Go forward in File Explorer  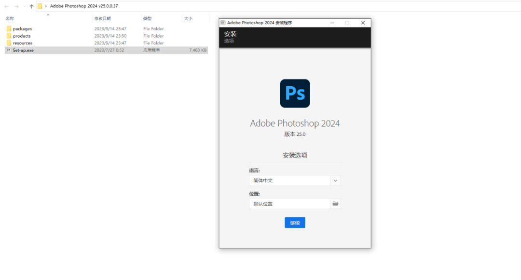pos(16,6)
